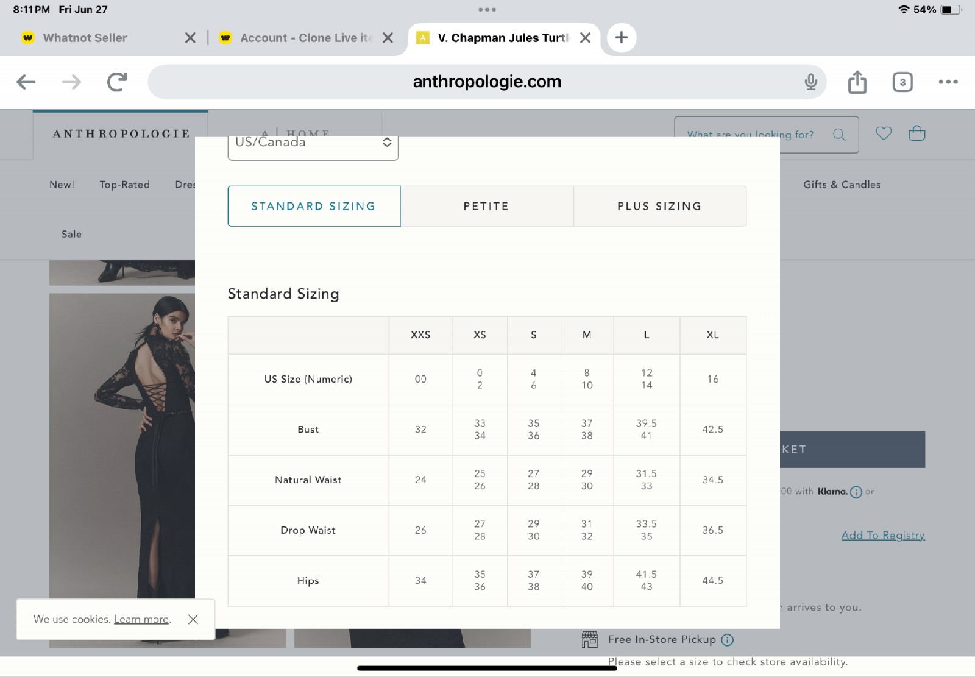Close the Account - Clone Live tab

pos(388,38)
